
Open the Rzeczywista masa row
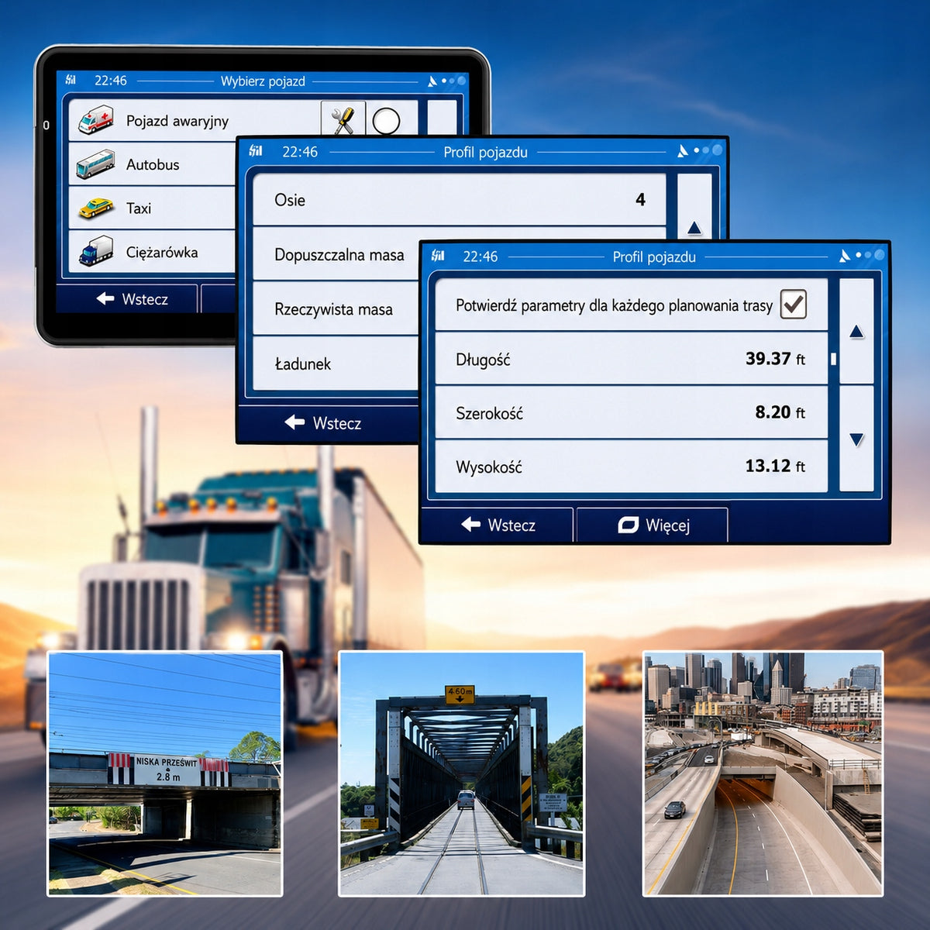tap(336, 308)
